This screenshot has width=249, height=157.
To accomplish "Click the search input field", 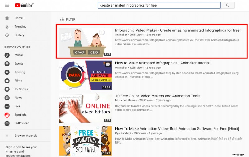I will click(159, 5).
